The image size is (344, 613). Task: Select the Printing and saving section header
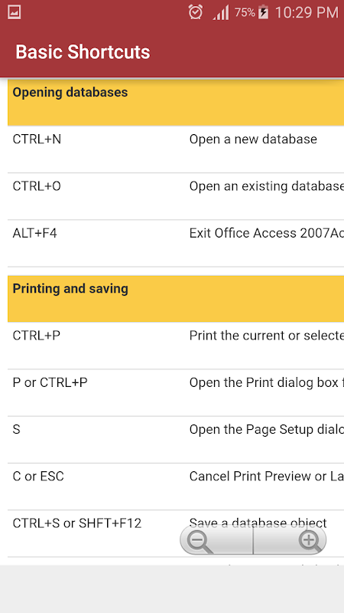click(x=176, y=299)
